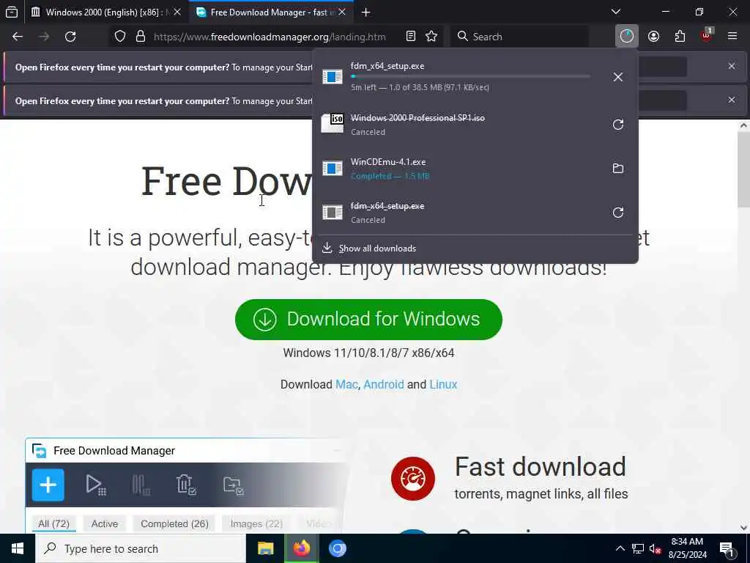750x563 pixels.
Task: Cancel the active fdm_x64_setup.exe download
Action: tap(618, 77)
